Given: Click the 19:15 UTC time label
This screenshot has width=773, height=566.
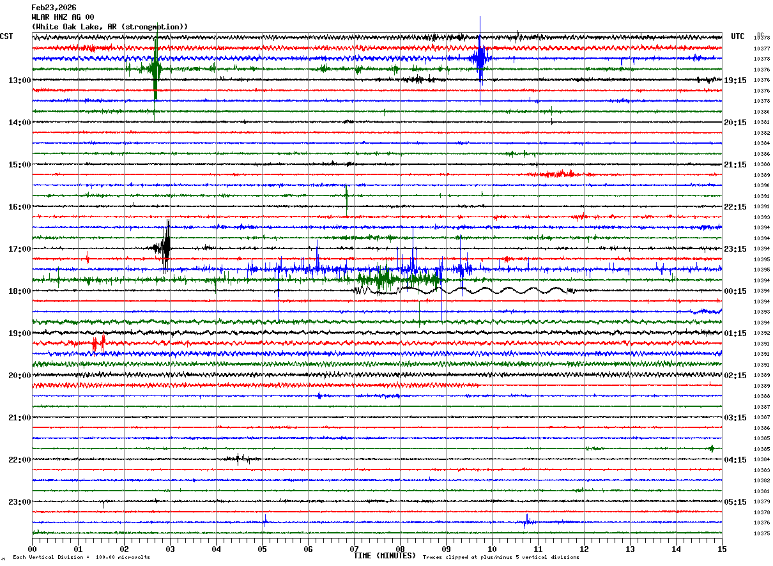Looking at the screenshot, I should tap(735, 80).
